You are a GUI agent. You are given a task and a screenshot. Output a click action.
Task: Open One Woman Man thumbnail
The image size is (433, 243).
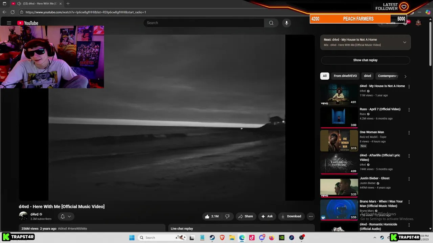point(339,141)
